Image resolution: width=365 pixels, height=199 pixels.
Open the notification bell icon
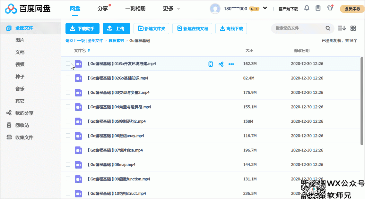[307, 8]
